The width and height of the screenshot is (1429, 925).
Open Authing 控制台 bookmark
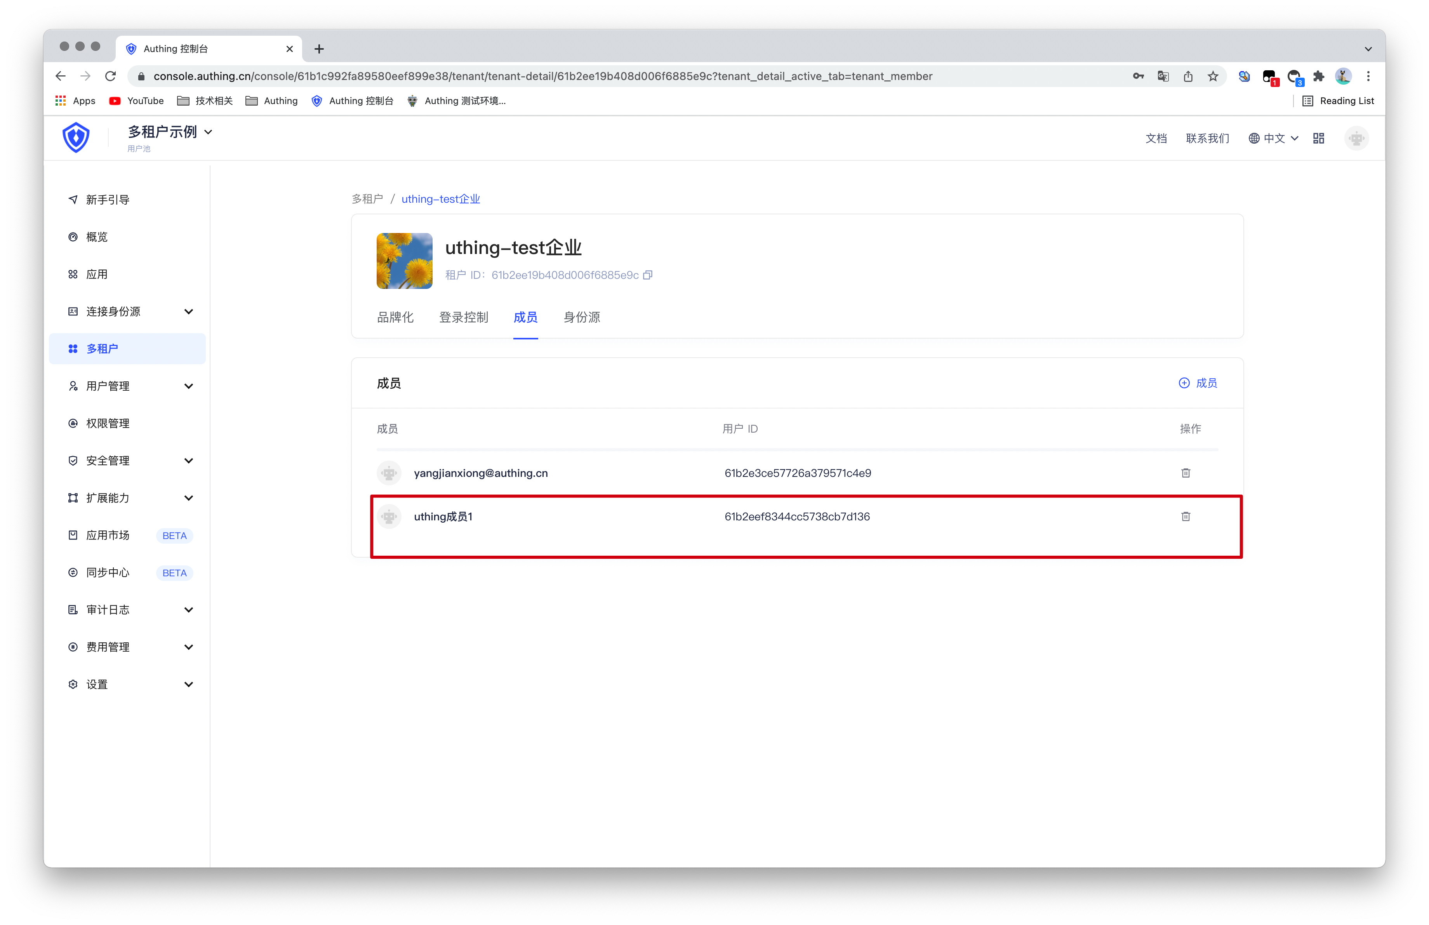click(353, 101)
